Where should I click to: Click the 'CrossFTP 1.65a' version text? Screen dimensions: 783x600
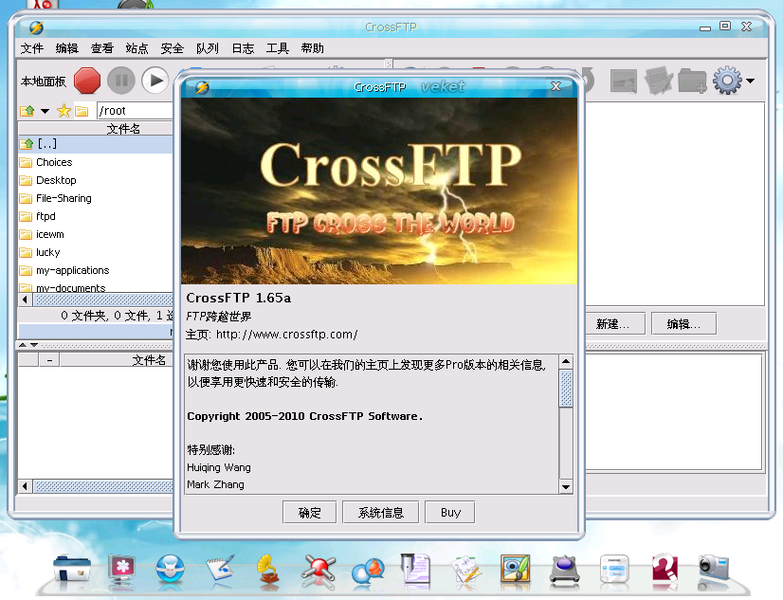point(238,298)
